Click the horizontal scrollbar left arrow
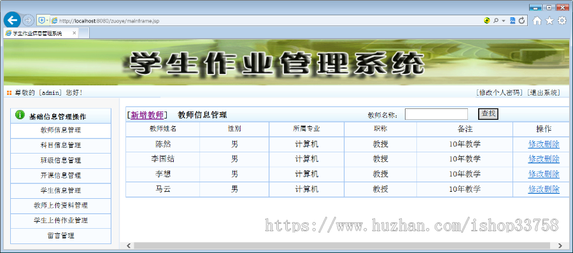 (x=129, y=246)
